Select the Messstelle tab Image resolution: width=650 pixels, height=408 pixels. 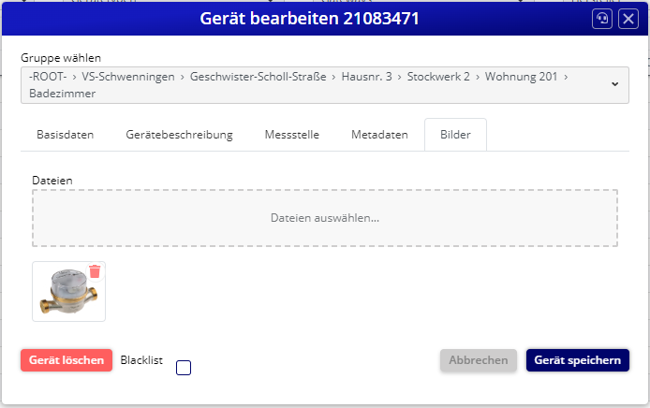point(291,135)
